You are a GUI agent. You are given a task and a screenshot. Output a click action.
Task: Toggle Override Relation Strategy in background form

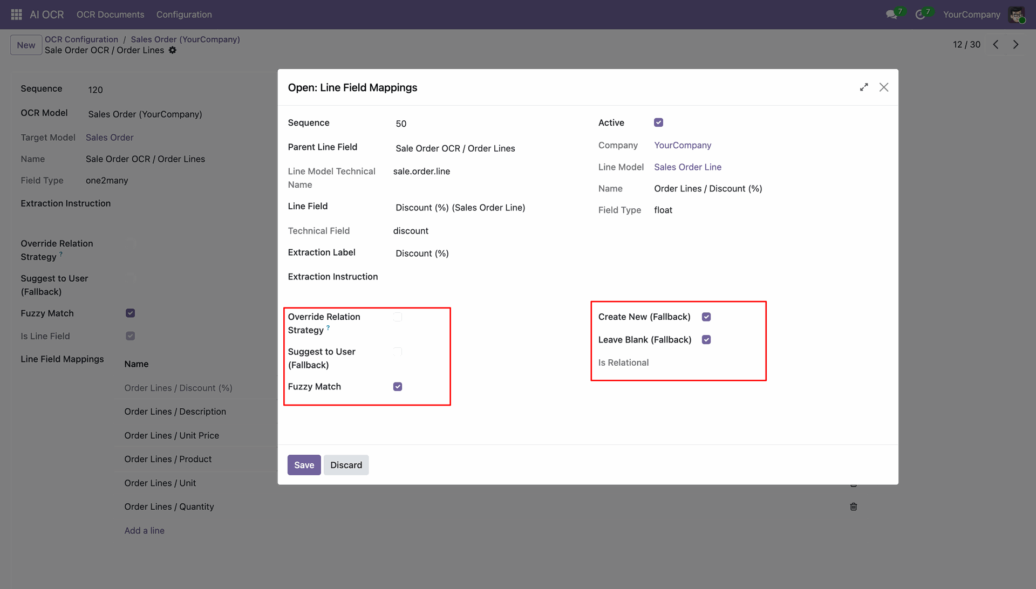point(130,243)
